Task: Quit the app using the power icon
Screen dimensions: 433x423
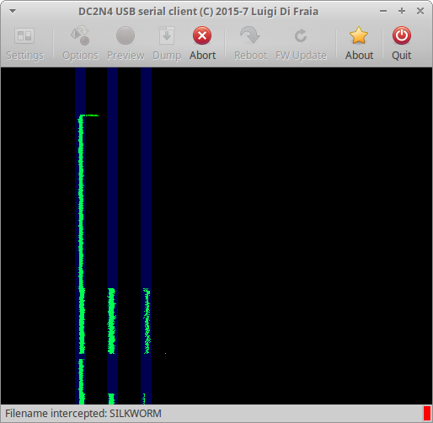Action: pyautogui.click(x=402, y=35)
